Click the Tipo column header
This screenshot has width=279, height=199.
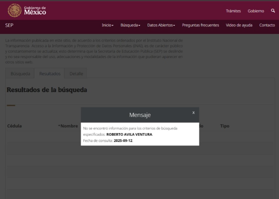tap(225, 126)
